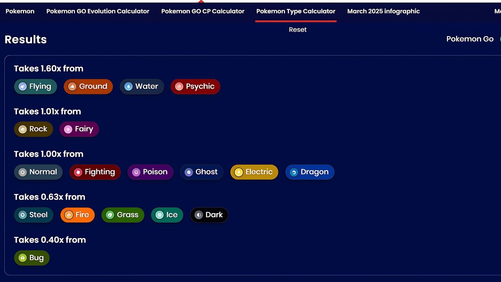This screenshot has height=282, width=501.
Task: Click the Fire flame icon
Action: [70, 215]
